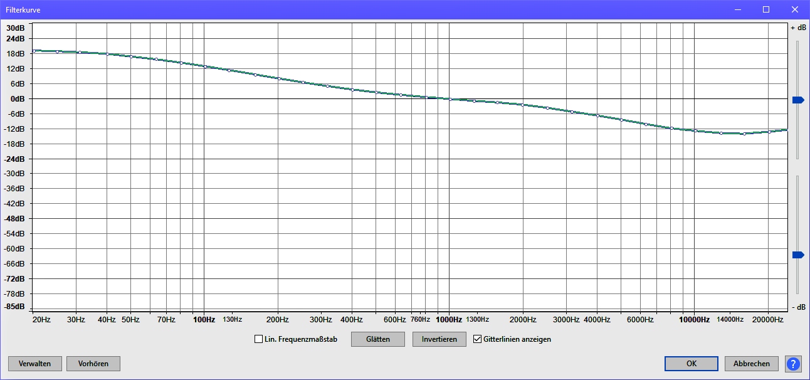Uncheck Gitterlinien anzeigen checkbox
The height and width of the screenshot is (380, 810).
click(477, 339)
